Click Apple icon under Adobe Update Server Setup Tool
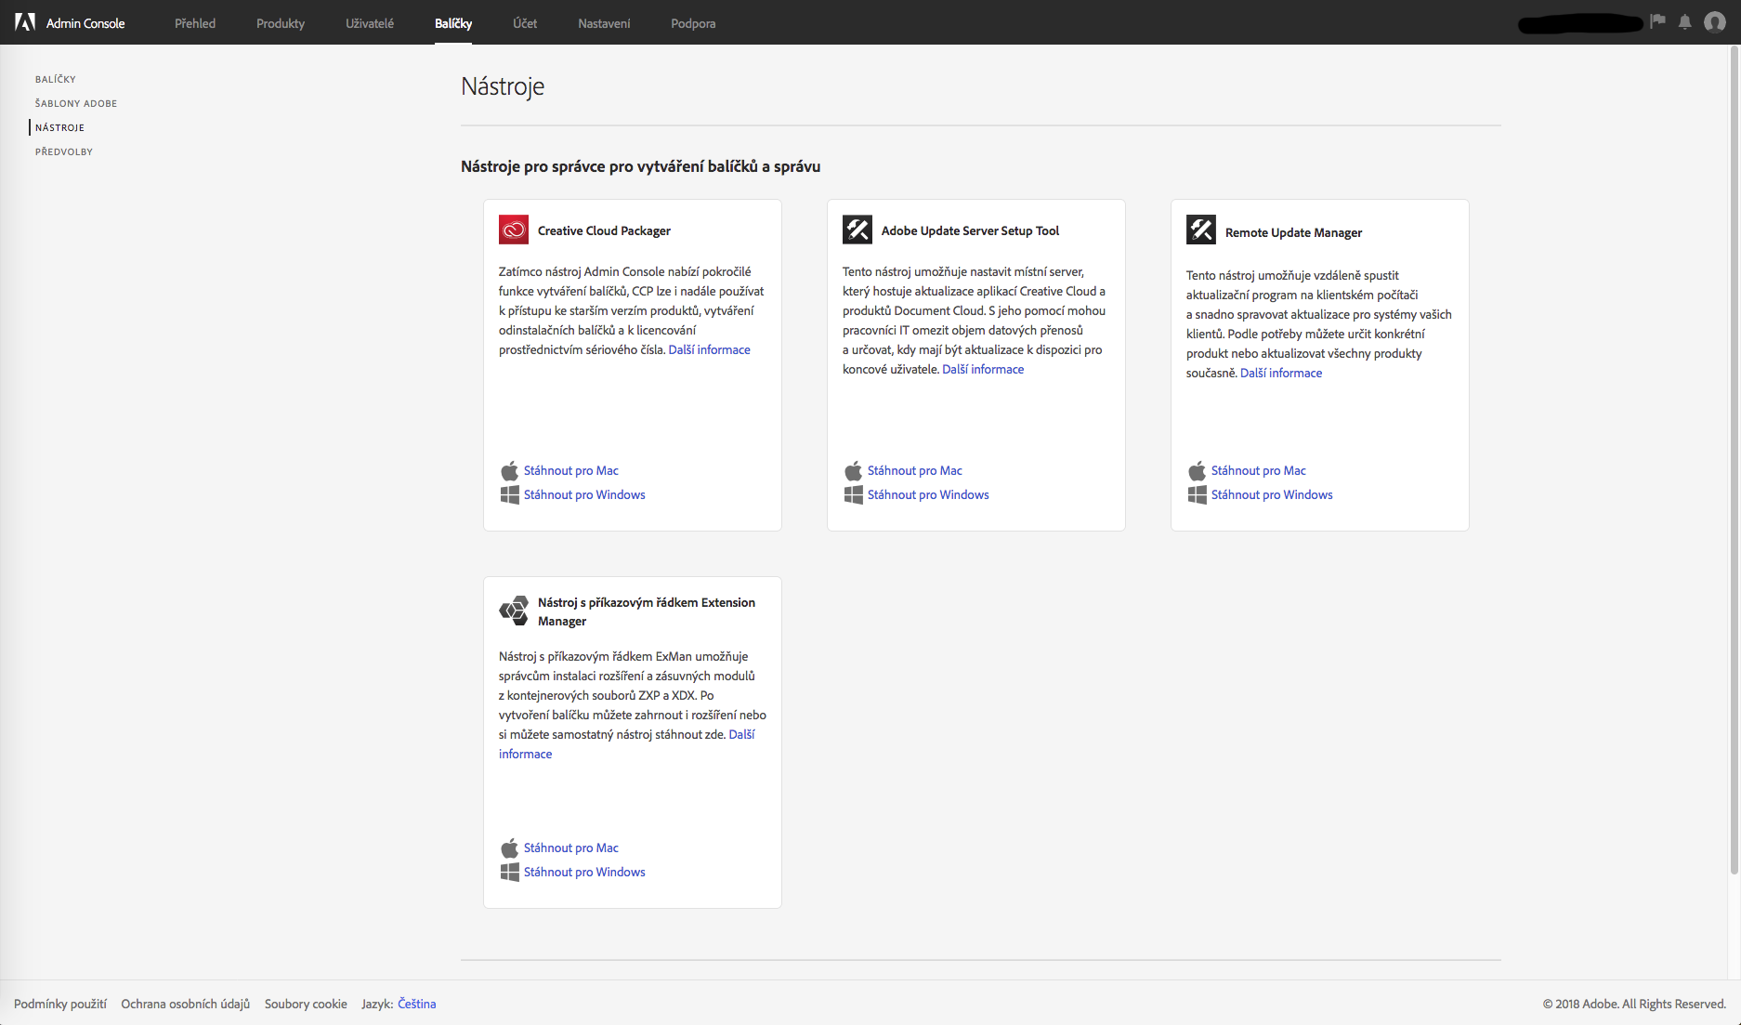The height and width of the screenshot is (1025, 1741). point(853,470)
